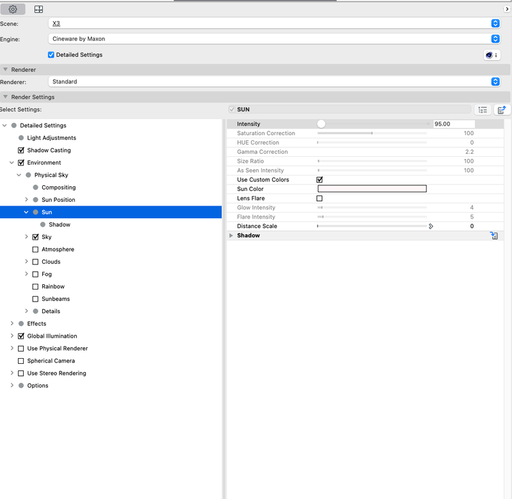Click the panel collapse arrow at top right
Image resolution: width=512 pixels, height=499 pixels.
point(507,9)
